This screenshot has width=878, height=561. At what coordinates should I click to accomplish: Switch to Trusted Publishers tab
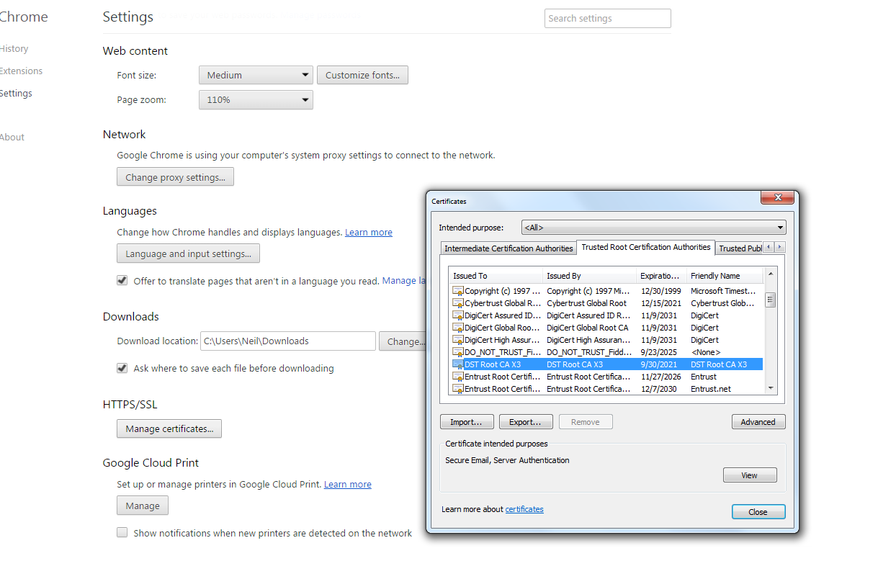point(740,248)
